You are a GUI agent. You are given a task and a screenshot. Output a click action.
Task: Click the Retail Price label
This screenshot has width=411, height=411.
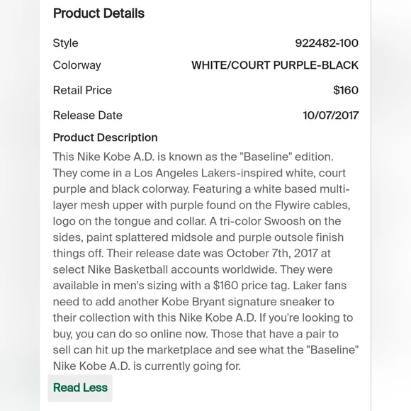pos(82,90)
